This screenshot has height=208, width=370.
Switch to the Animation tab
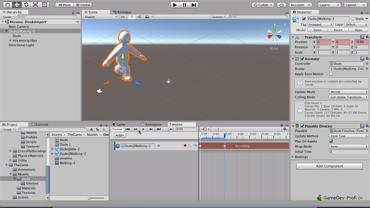click(x=151, y=125)
